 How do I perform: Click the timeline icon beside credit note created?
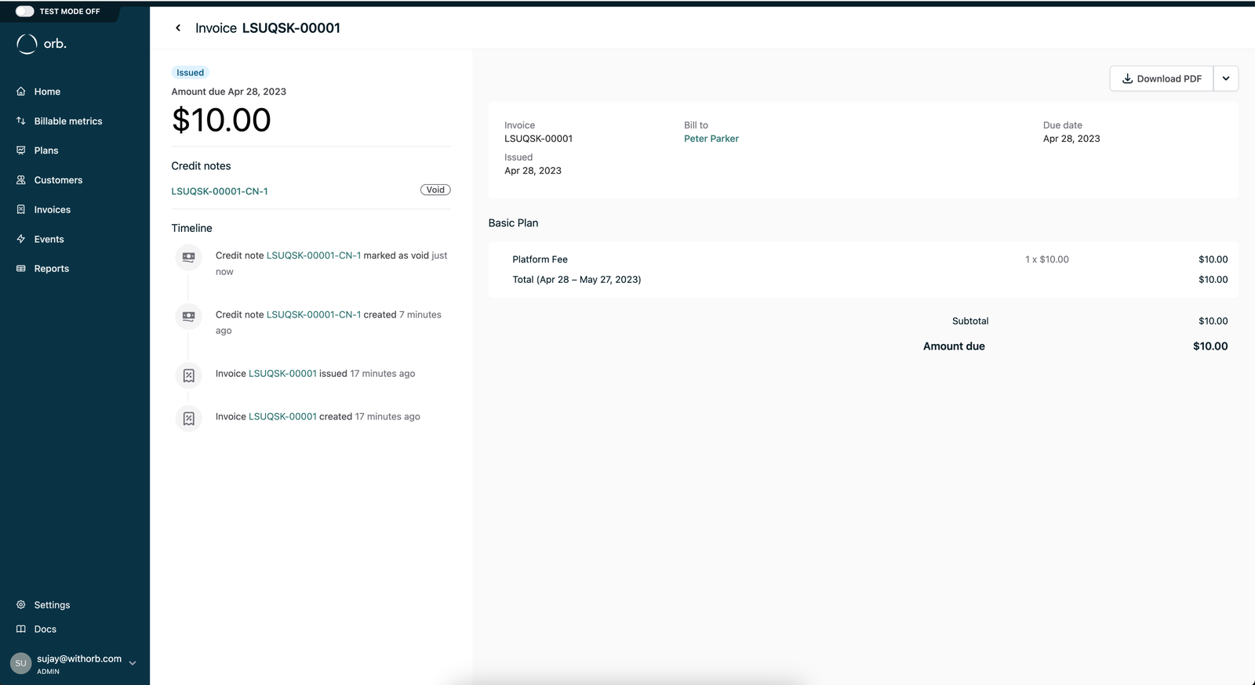pyautogui.click(x=188, y=316)
